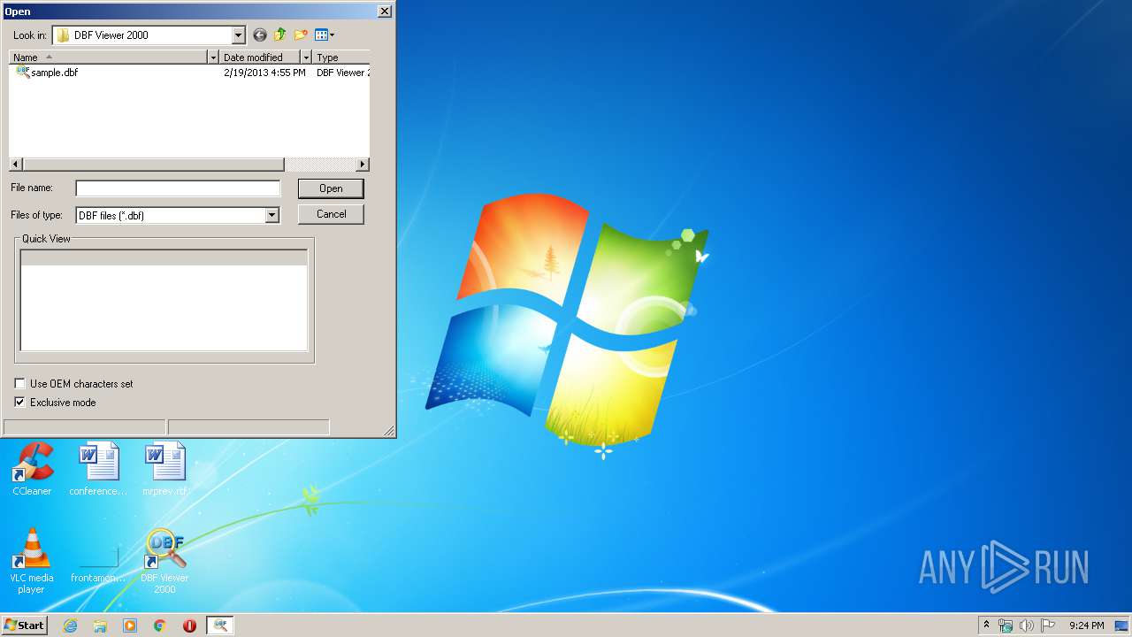This screenshot has height=637, width=1132.
Task: Open the Files of type dropdown
Action: [x=272, y=215]
